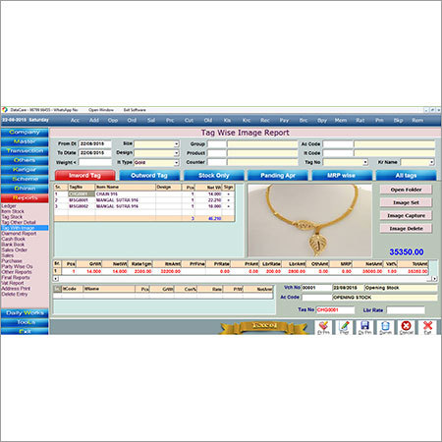Open the Open Window menu in title bar

(x=101, y=110)
